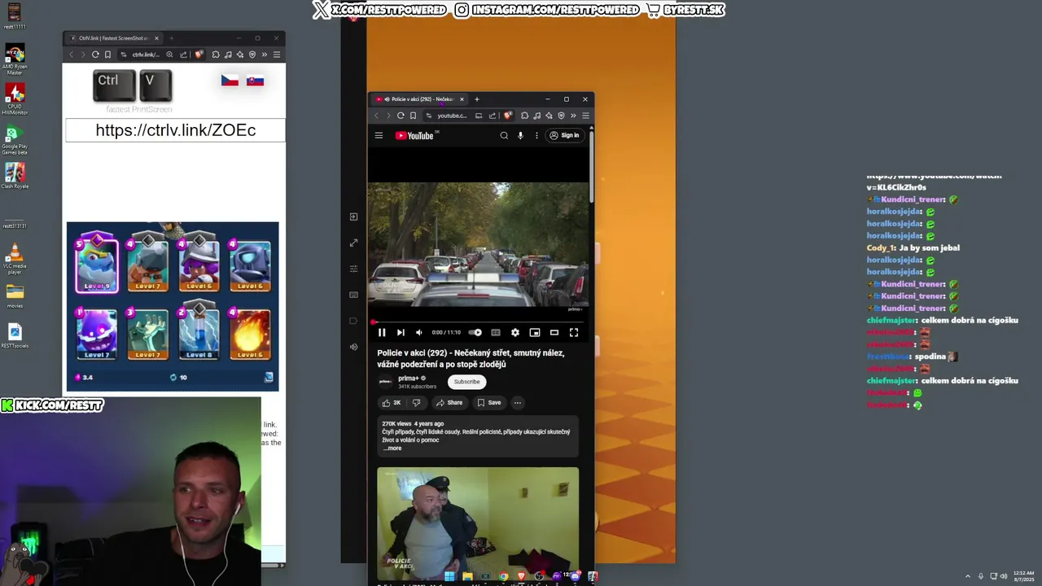1042x586 pixels.
Task: Open the suggested Policie v akci thumbnail
Action: tap(478, 522)
